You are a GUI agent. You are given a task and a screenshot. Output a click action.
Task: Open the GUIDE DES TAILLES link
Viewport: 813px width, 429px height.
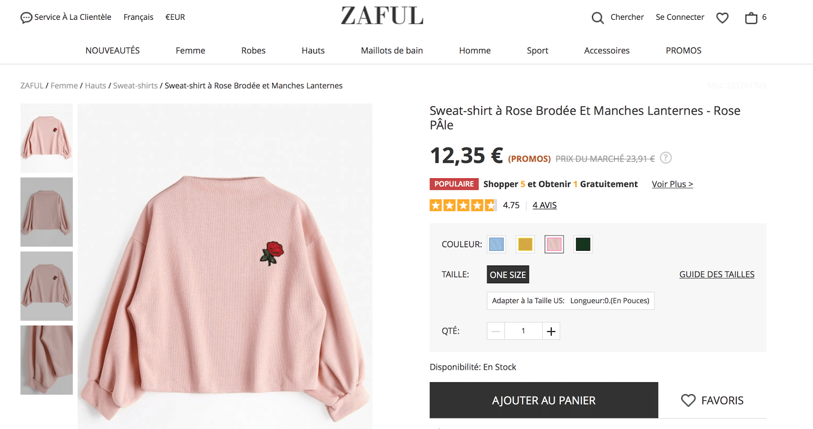point(716,275)
